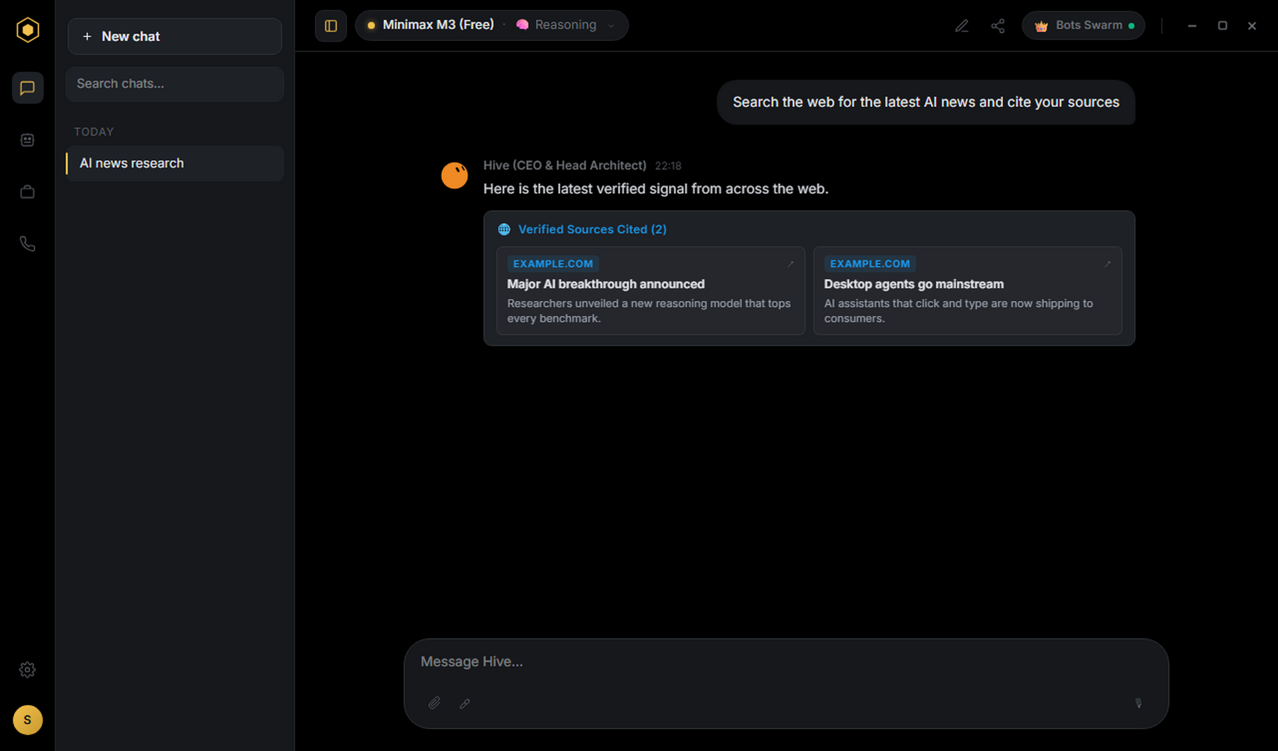Open the Bots Swarm button
Image resolution: width=1278 pixels, height=751 pixels.
[1083, 26]
